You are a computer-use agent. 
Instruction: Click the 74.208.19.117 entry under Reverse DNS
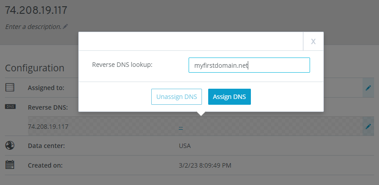pyautogui.click(x=48, y=127)
